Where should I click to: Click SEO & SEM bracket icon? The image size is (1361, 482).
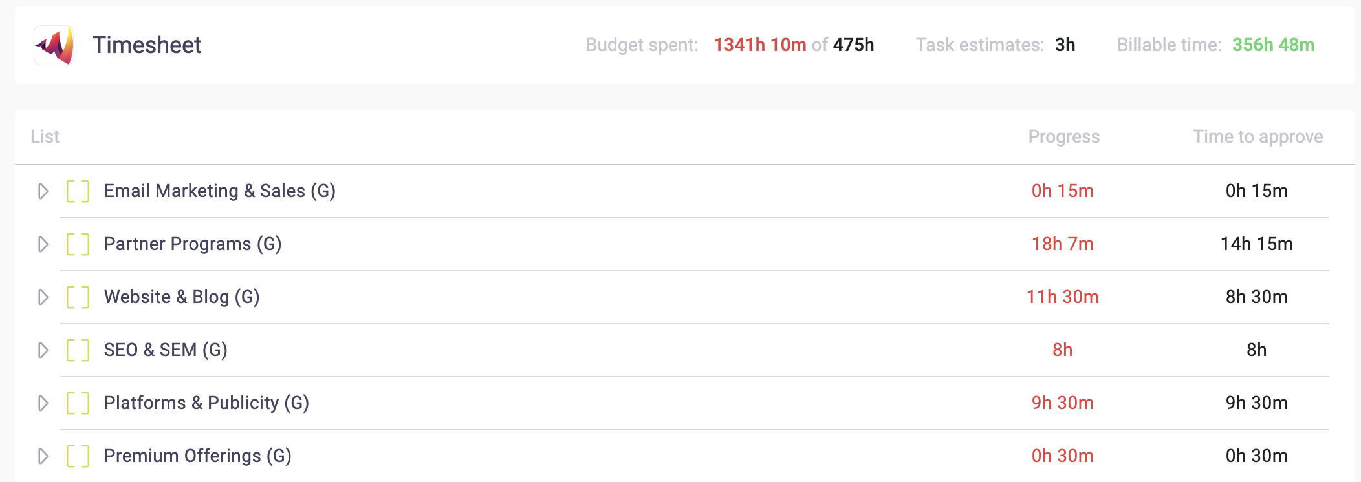point(78,350)
